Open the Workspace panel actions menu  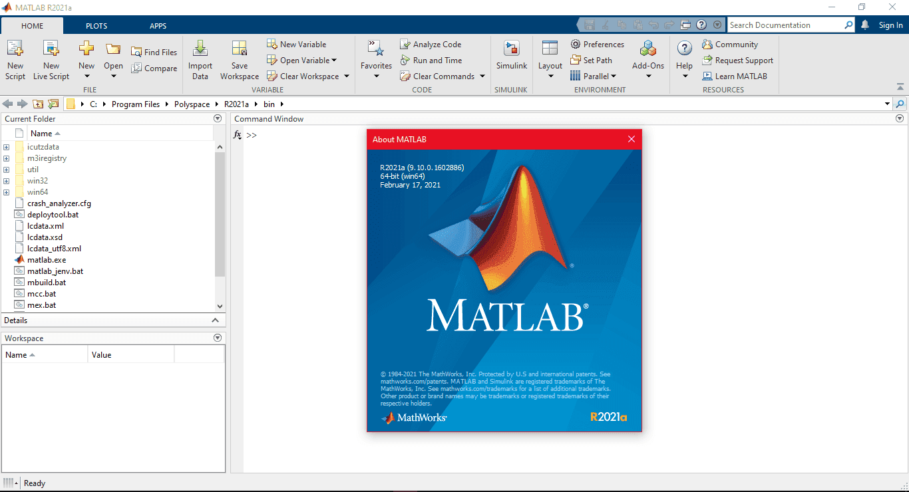(218, 338)
